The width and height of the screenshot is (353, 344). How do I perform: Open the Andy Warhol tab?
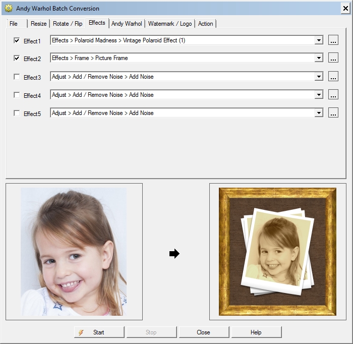127,24
